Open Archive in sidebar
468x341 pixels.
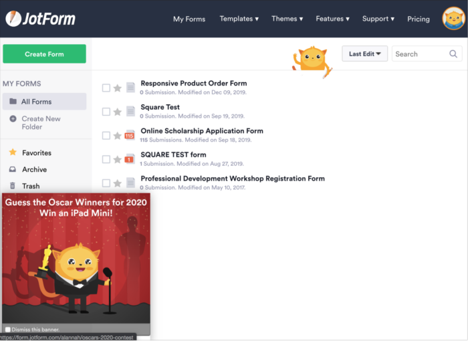click(34, 169)
